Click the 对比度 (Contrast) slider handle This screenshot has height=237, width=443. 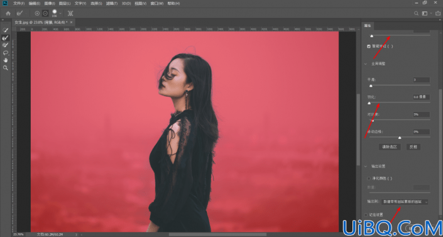point(373,121)
